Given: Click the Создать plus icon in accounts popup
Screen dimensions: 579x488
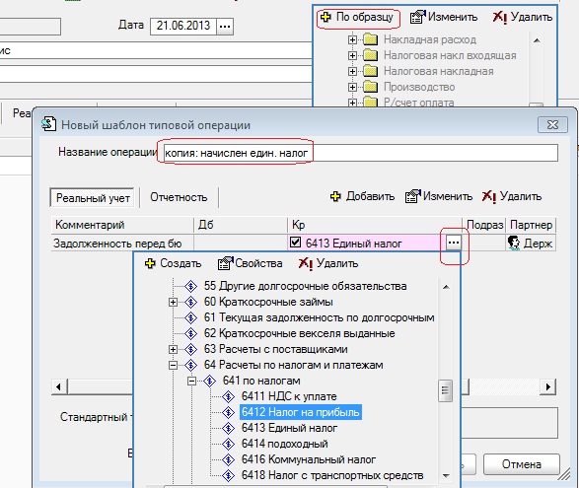Looking at the screenshot, I should [x=150, y=263].
